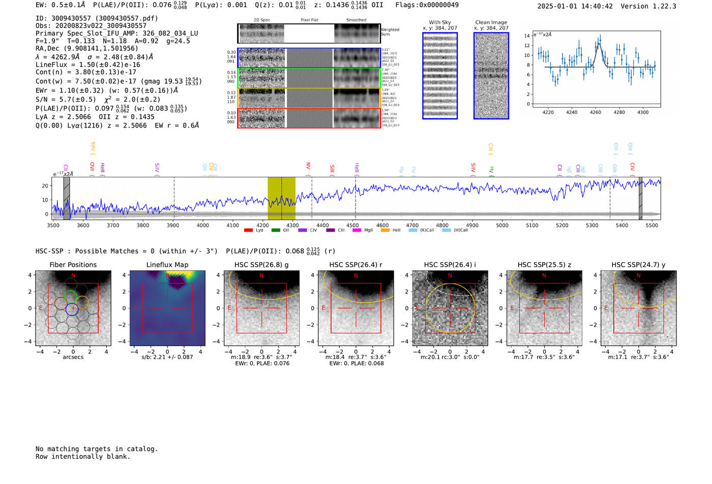Click the blue fiber circle in Fiber Positions

(x=72, y=309)
